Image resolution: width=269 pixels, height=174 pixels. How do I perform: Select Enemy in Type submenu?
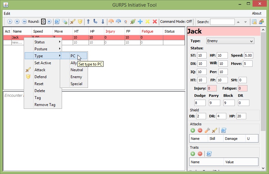point(74,77)
